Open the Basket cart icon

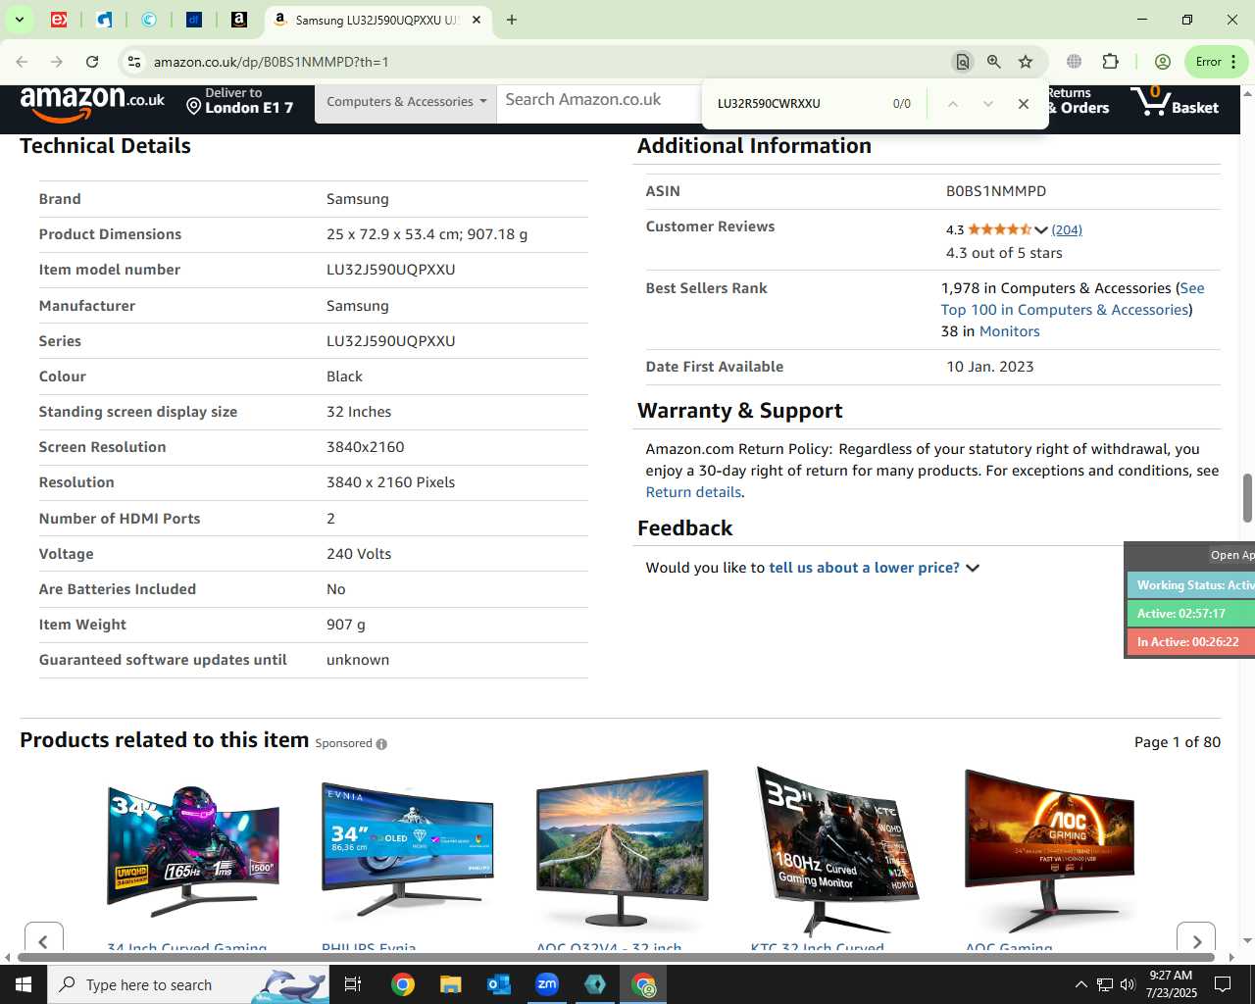[x=1176, y=101]
